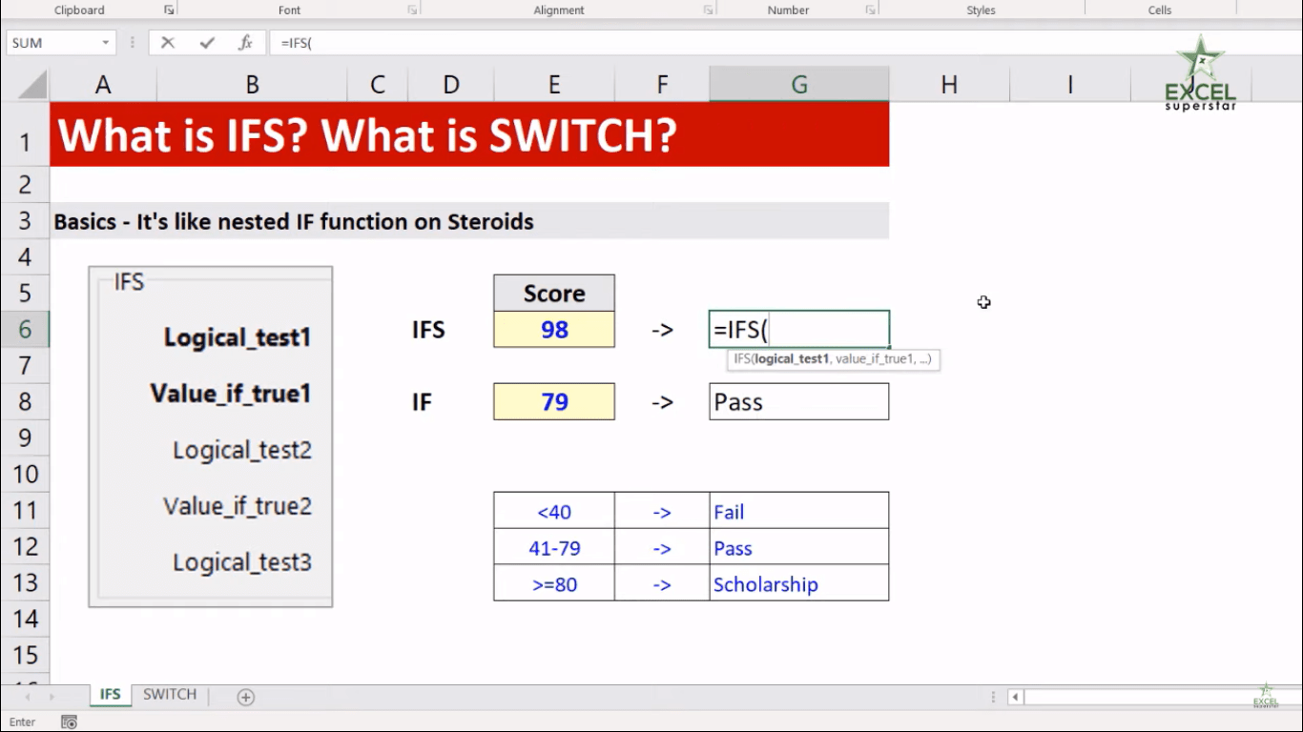Switch to the SWITCH sheet tab
Screen dimensions: 1303x732
169,695
